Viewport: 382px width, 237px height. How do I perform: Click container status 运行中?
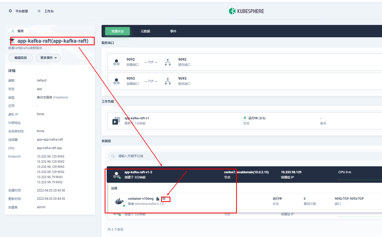277,199
